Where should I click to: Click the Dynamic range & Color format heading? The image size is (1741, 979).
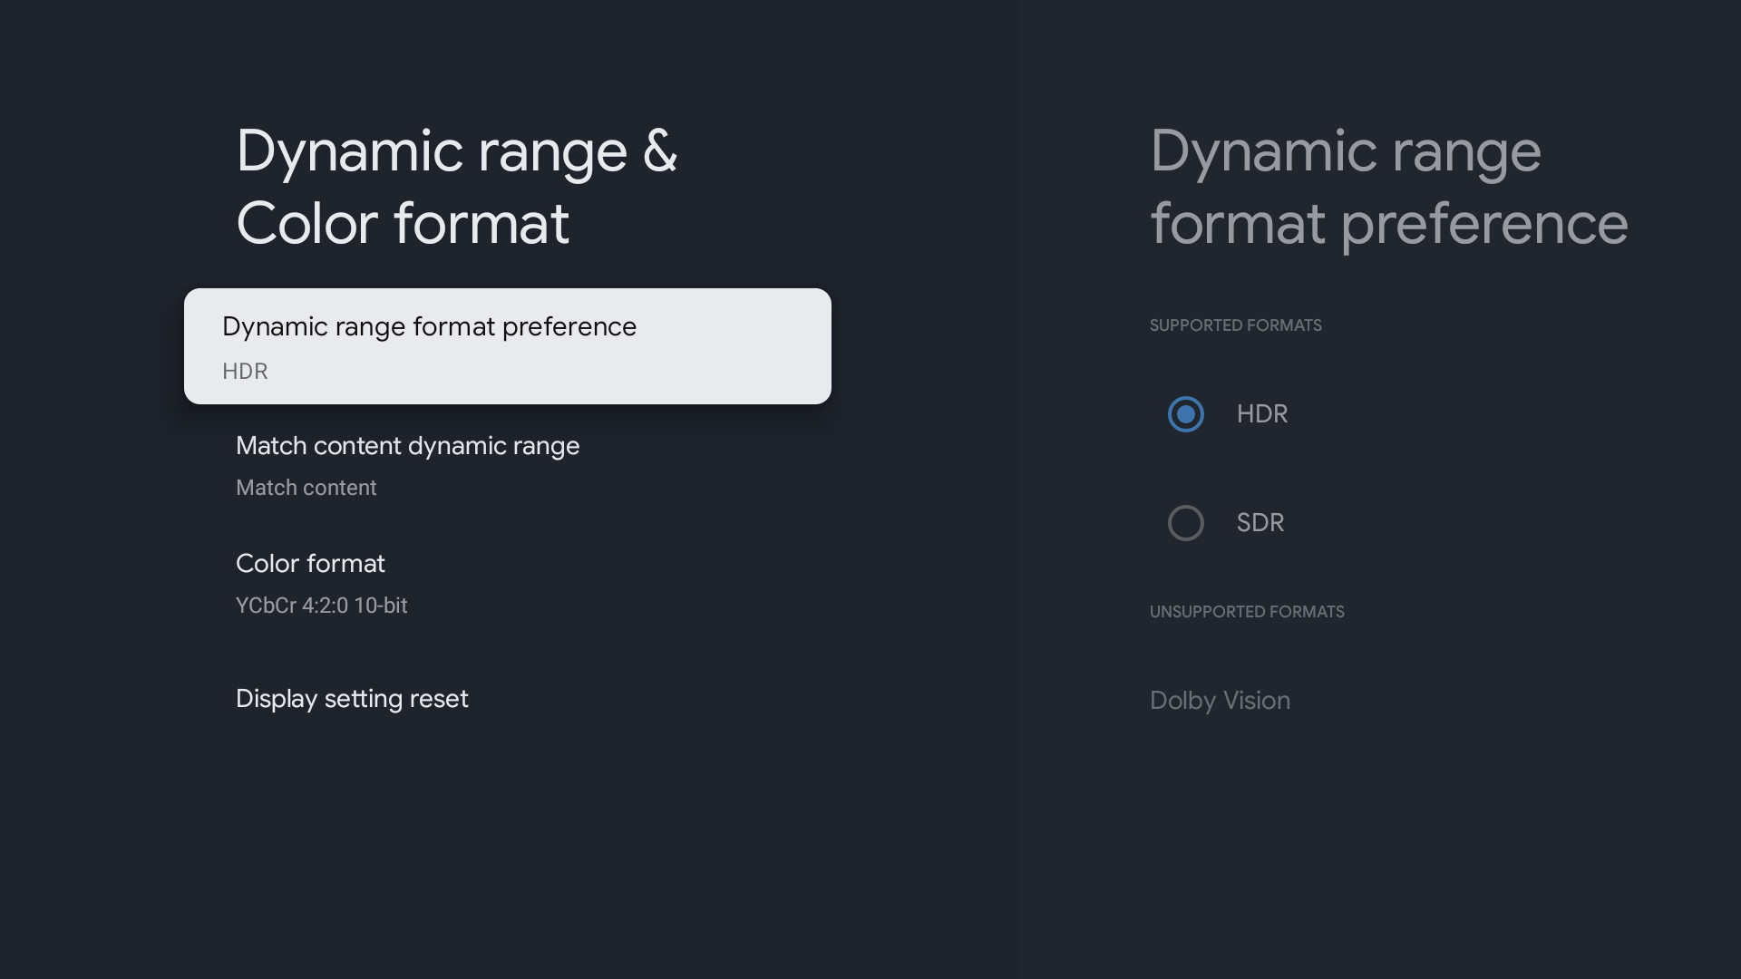pos(456,187)
